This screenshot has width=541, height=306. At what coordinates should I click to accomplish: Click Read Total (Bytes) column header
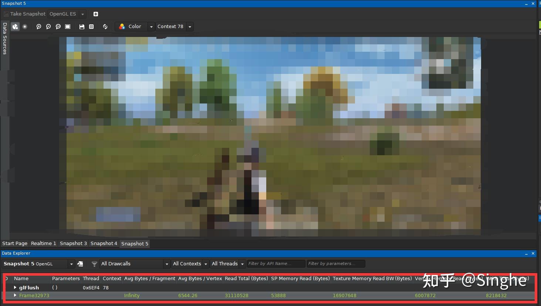[246, 279]
